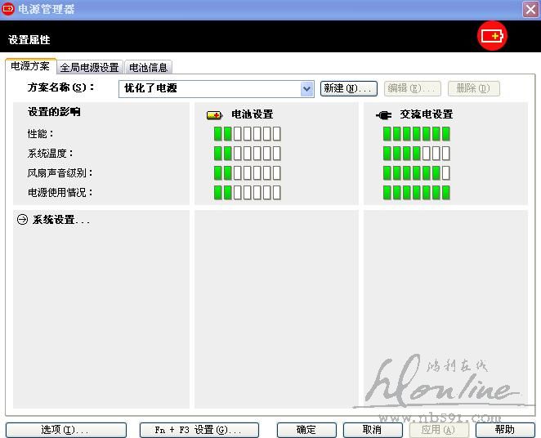The image size is (541, 438).
Task: Click the 编辑(E)... button
Action: pyautogui.click(x=413, y=88)
